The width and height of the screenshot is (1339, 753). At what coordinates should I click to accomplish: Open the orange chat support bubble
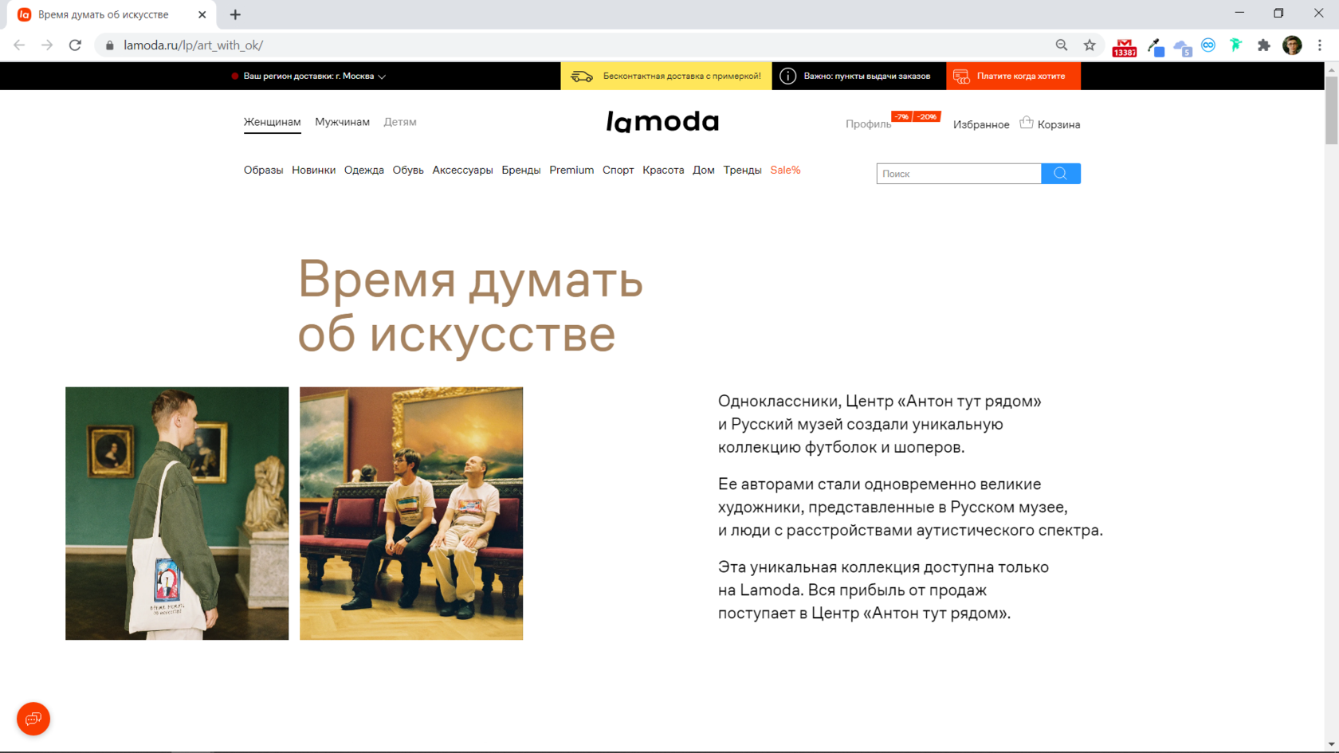pyautogui.click(x=33, y=719)
